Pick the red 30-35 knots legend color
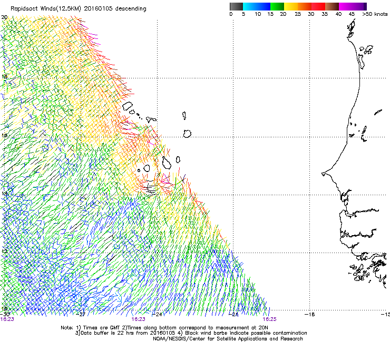The height and width of the screenshot is (342, 390). pos(318,6)
